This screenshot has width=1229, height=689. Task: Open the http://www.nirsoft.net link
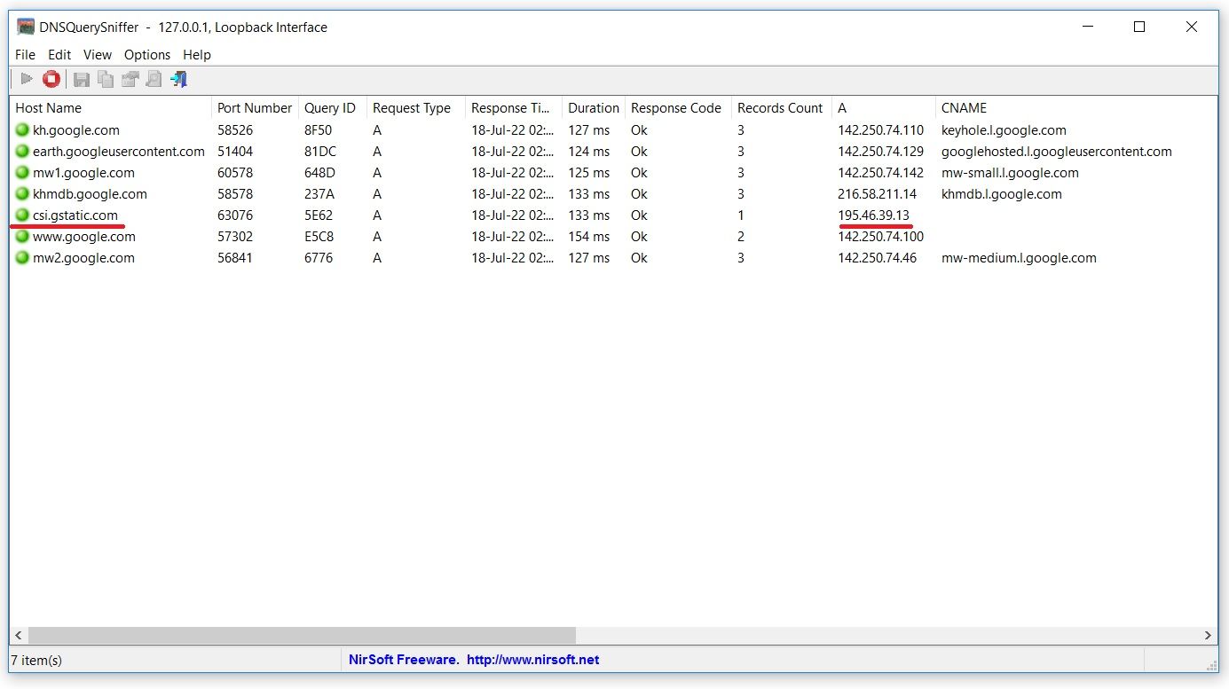533,660
